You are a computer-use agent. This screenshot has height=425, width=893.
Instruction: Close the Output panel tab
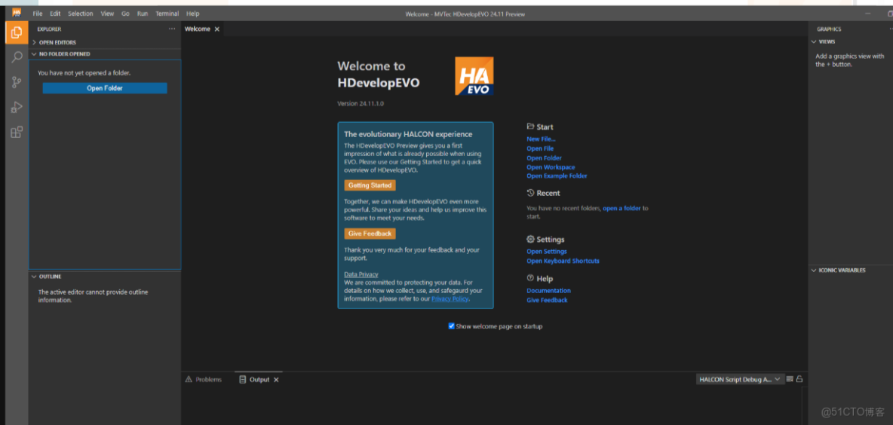coord(276,380)
